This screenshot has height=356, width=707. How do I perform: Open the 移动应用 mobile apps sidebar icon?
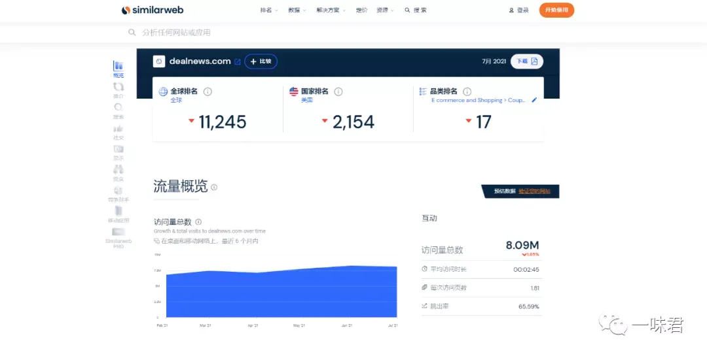click(x=118, y=211)
